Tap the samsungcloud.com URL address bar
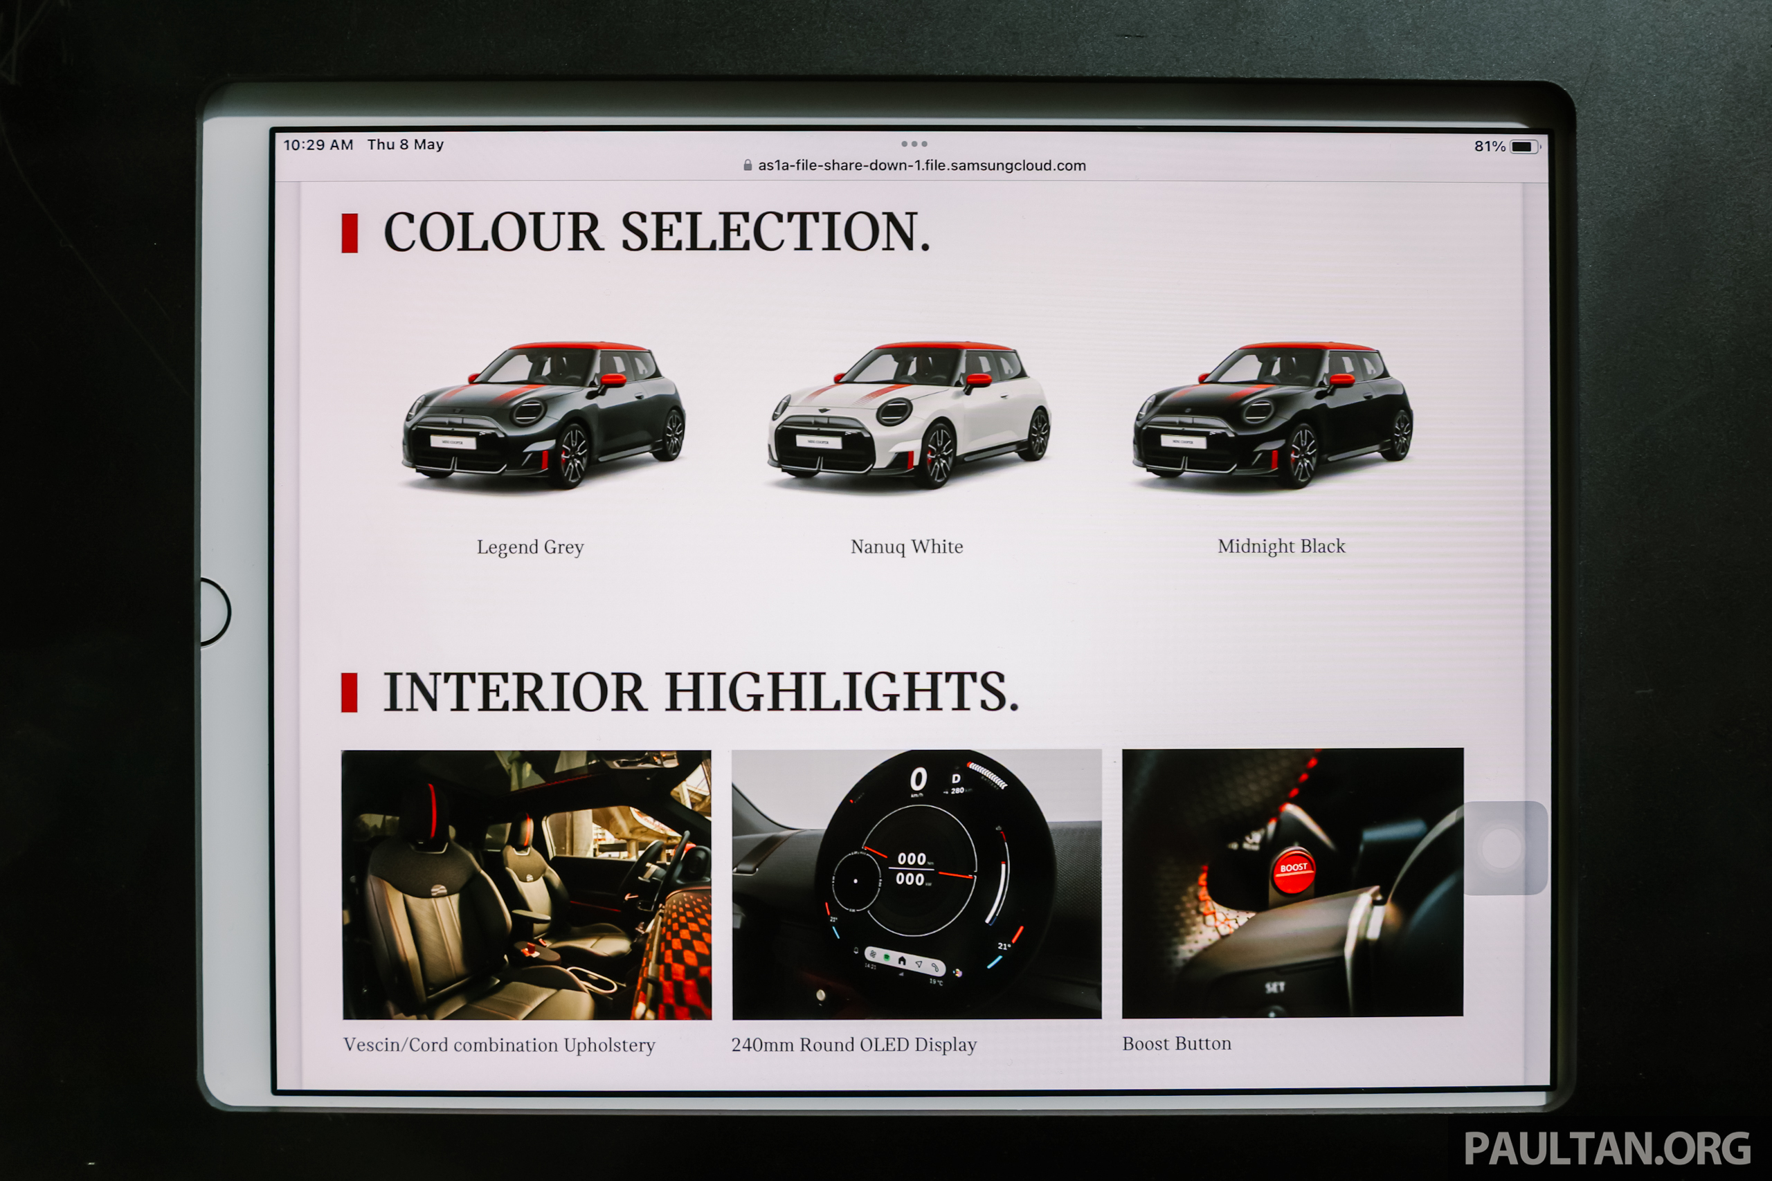Image resolution: width=1772 pixels, height=1181 pixels. click(x=921, y=166)
